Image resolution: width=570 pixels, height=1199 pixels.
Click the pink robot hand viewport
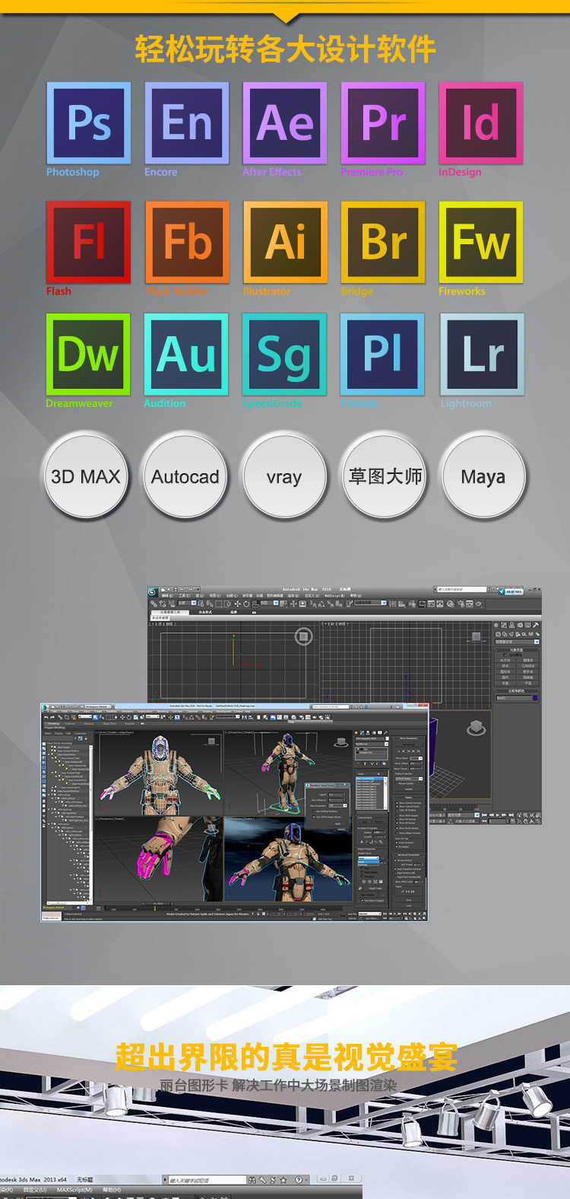pyautogui.click(x=158, y=859)
